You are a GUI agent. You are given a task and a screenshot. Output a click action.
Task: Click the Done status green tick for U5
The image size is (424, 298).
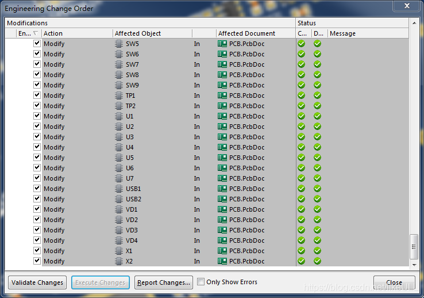pyautogui.click(x=318, y=158)
